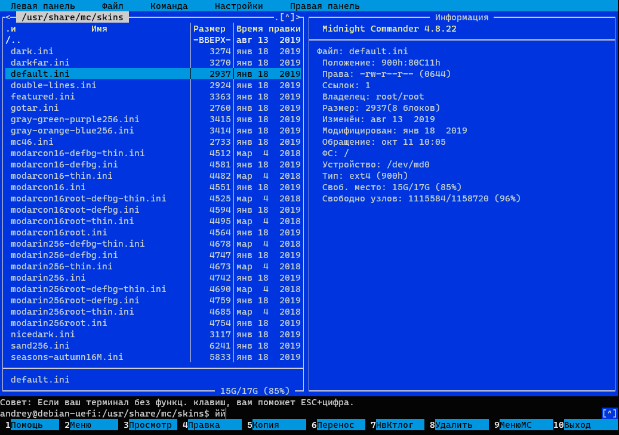Select the seasons-autumn16M.ini file
The image size is (619, 435).
click(x=66, y=357)
